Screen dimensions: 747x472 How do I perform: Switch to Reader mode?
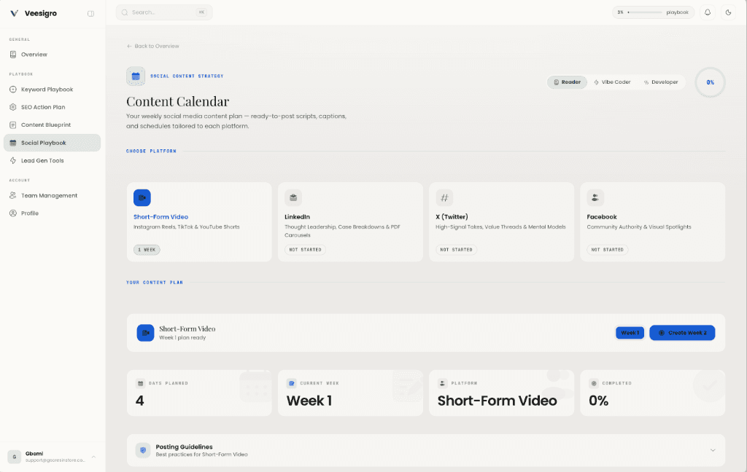pyautogui.click(x=567, y=82)
